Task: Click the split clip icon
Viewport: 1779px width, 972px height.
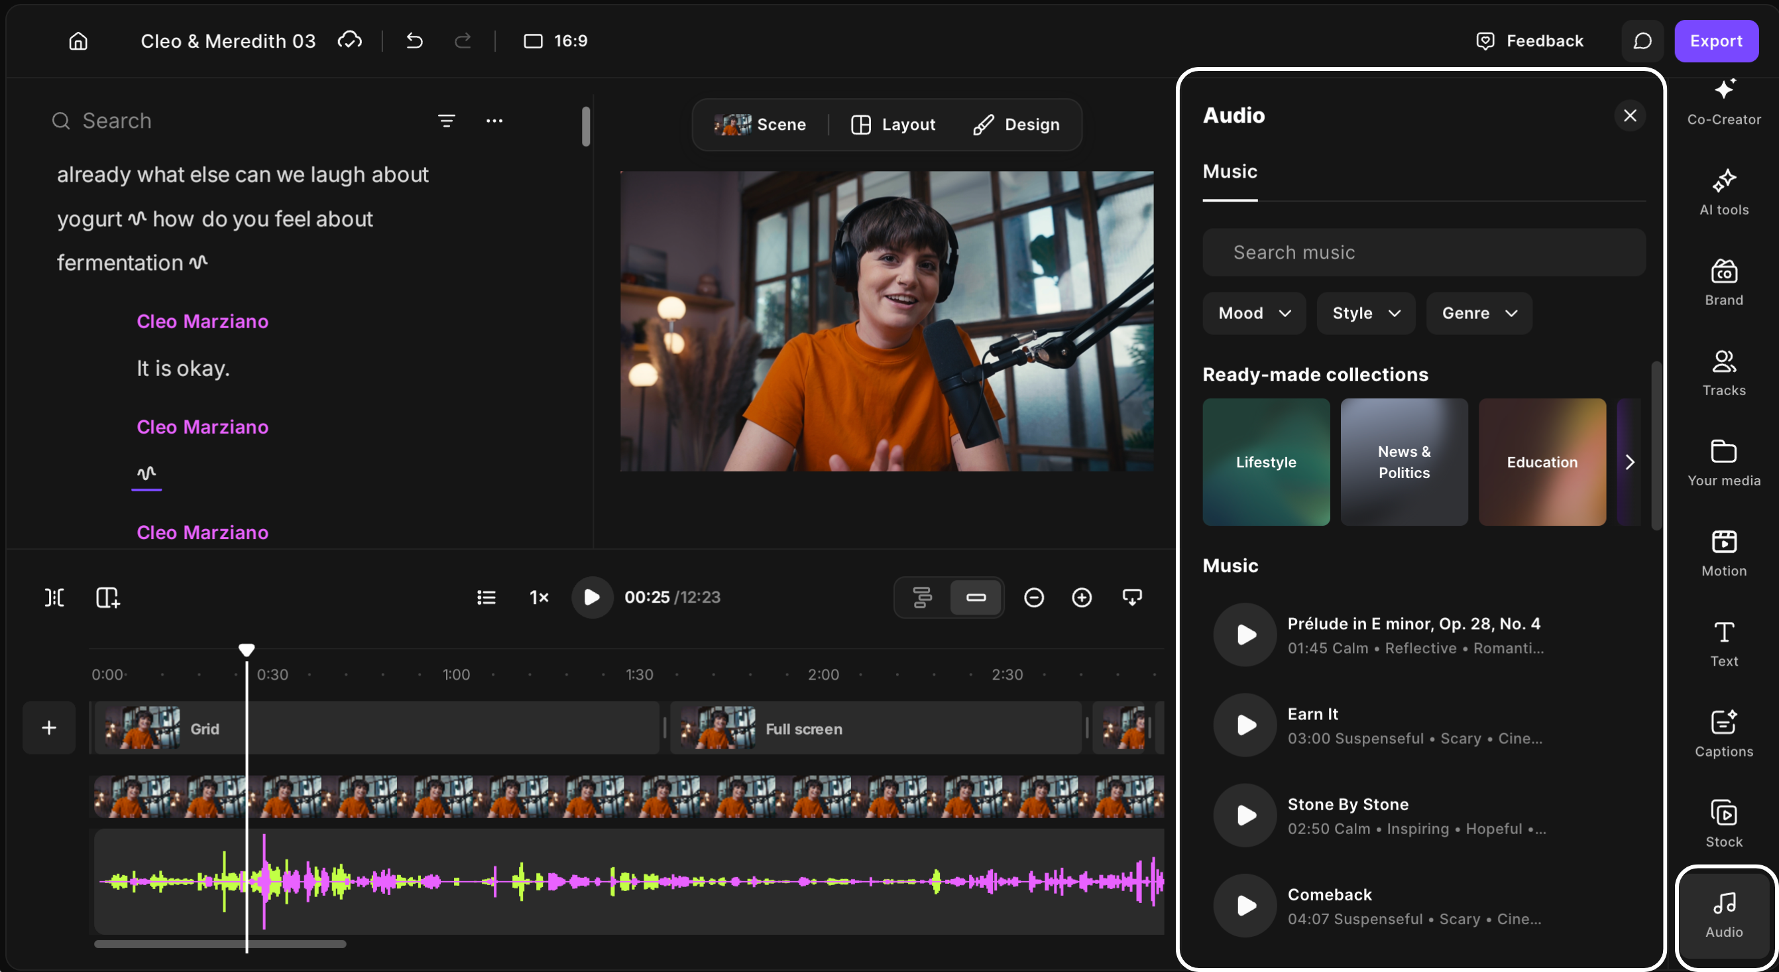Action: click(x=54, y=597)
